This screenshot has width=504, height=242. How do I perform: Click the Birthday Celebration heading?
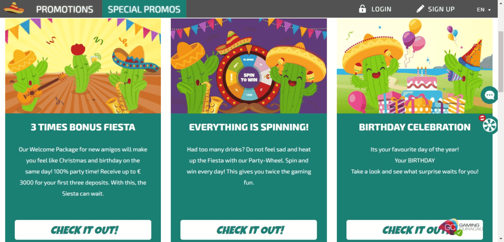coord(415,127)
